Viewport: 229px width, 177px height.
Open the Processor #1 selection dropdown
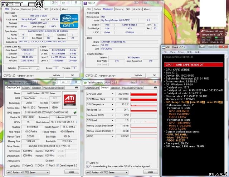pyautogui.click(x=29, y=68)
